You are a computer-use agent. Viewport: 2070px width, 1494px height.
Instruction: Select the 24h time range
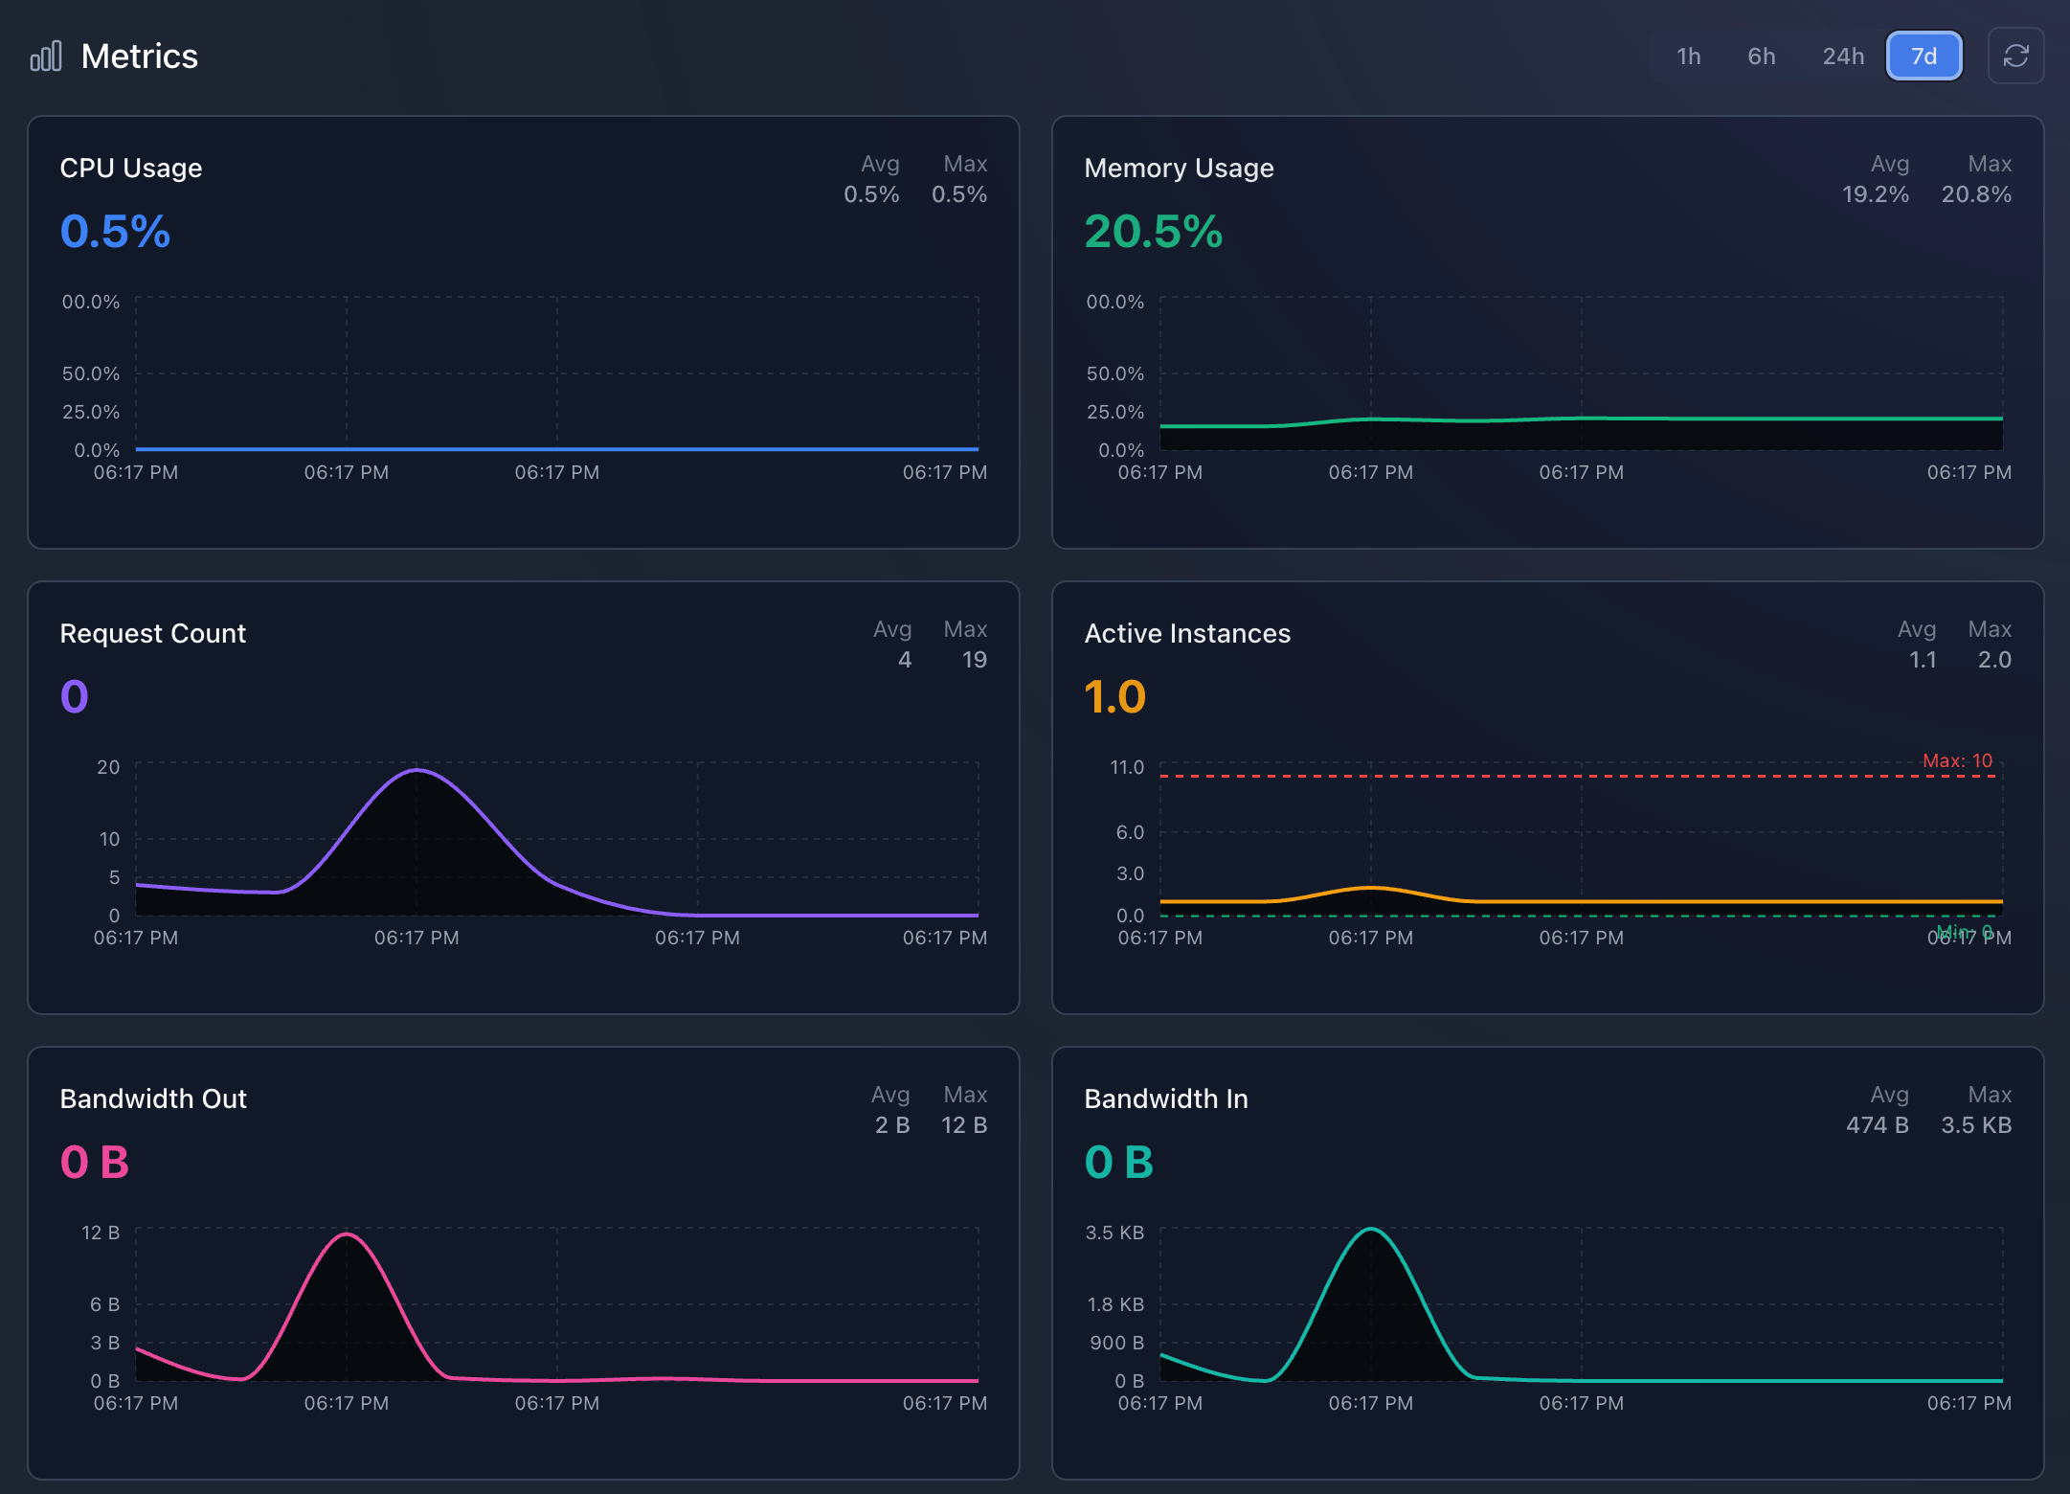(x=1842, y=56)
